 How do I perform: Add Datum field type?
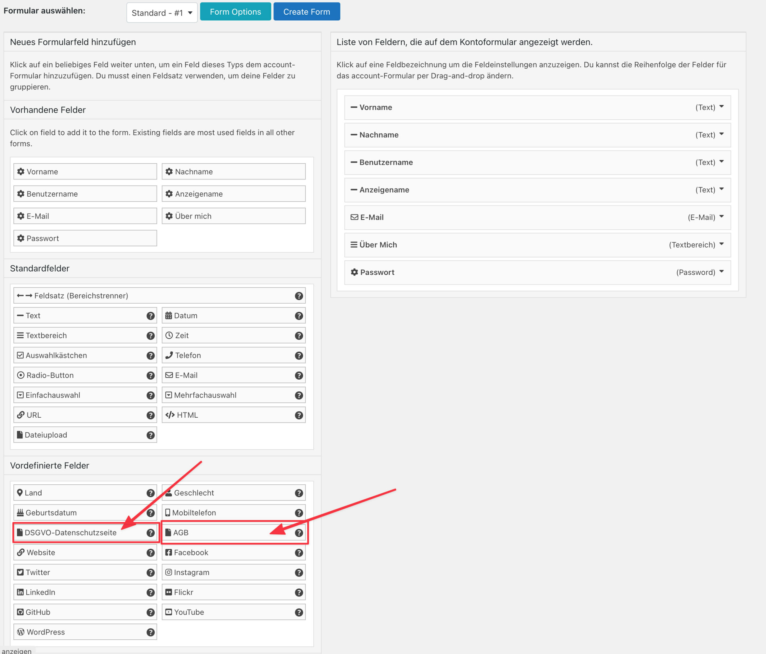tap(234, 315)
